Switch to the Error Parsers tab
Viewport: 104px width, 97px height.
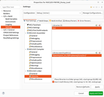point(84,21)
